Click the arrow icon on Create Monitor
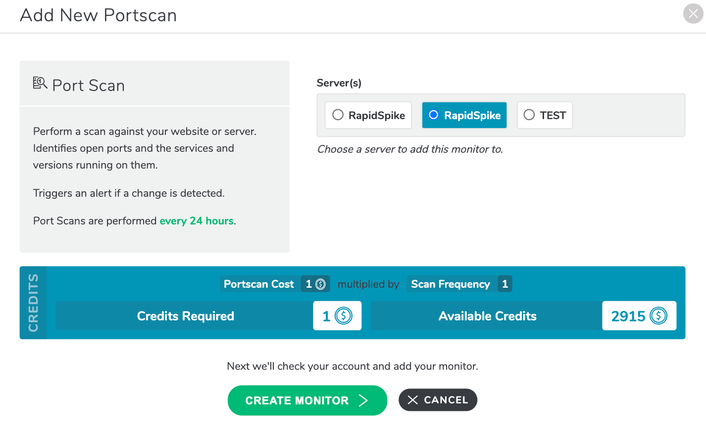The height and width of the screenshot is (437, 706). coord(363,400)
